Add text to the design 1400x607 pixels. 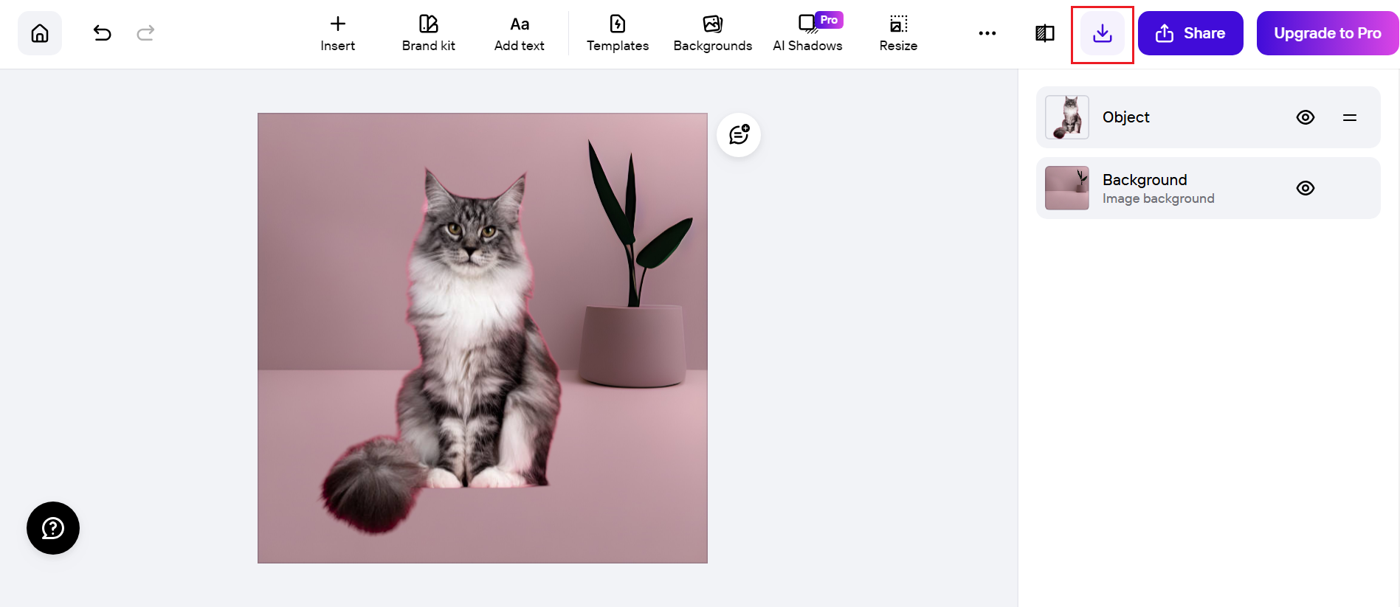520,34
